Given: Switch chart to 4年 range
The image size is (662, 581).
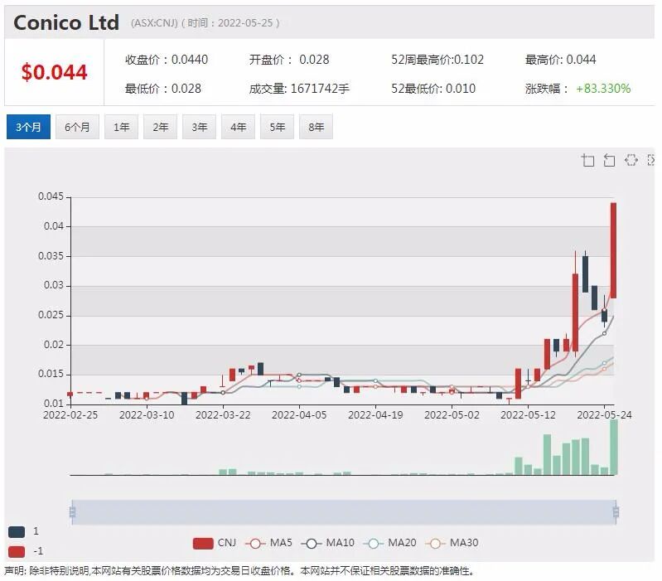Looking at the screenshot, I should [238, 127].
